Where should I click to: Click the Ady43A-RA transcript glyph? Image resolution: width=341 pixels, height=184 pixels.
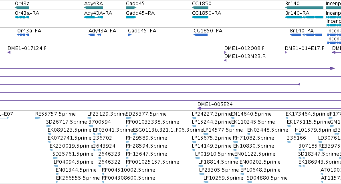pos(93,17)
